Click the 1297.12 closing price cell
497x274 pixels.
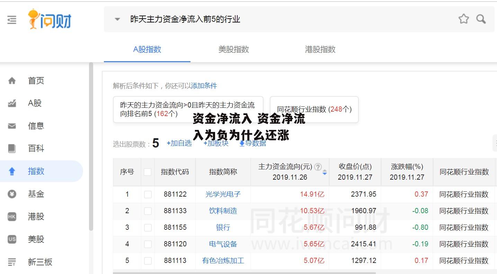click(x=364, y=261)
